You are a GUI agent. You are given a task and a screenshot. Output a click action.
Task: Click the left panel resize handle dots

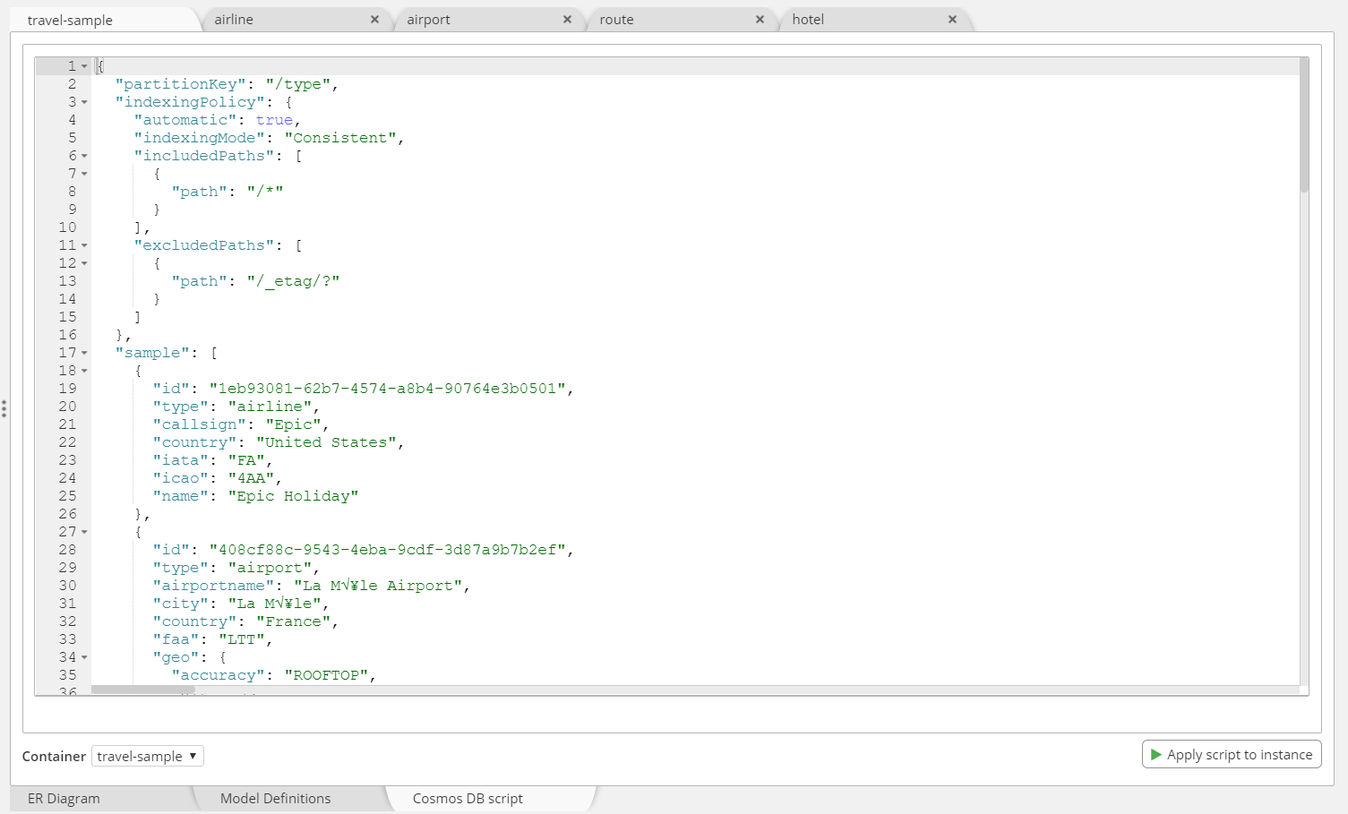pyautogui.click(x=4, y=409)
